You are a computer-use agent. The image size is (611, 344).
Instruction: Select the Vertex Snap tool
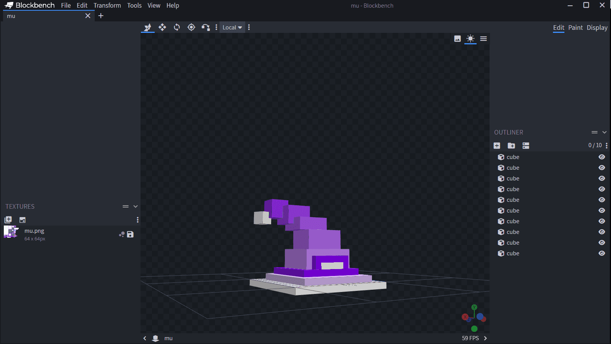(205, 27)
